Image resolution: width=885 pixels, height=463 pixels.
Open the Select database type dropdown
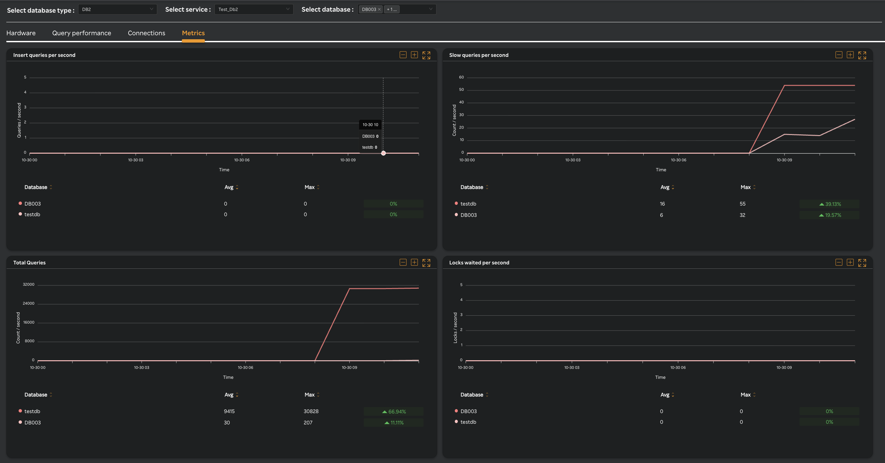[x=117, y=9]
